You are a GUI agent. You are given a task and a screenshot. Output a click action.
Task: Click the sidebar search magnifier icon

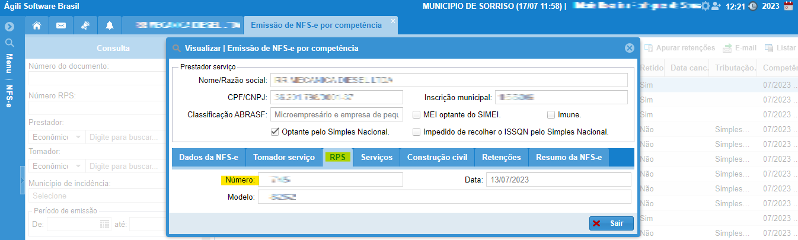coord(9,43)
